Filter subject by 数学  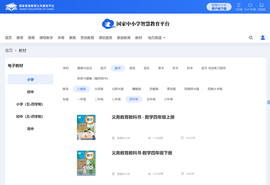[118, 68]
